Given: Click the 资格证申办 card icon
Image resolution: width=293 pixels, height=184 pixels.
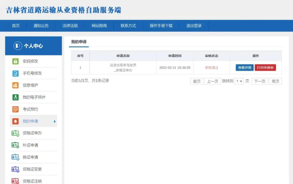Looking at the screenshot, I should pos(15,133).
